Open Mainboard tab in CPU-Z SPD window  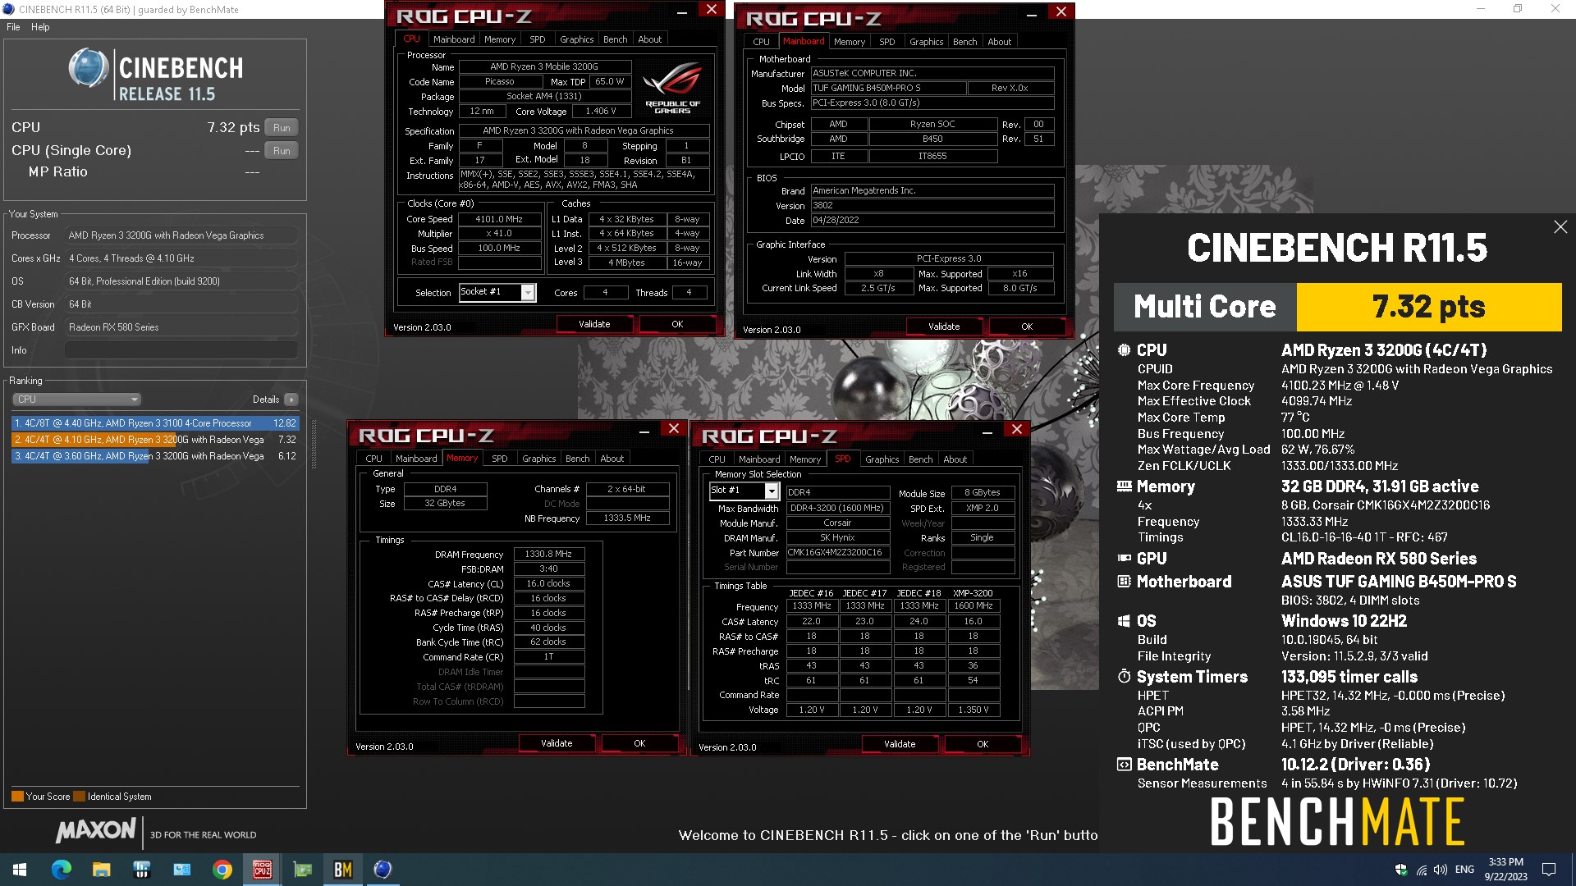759,459
